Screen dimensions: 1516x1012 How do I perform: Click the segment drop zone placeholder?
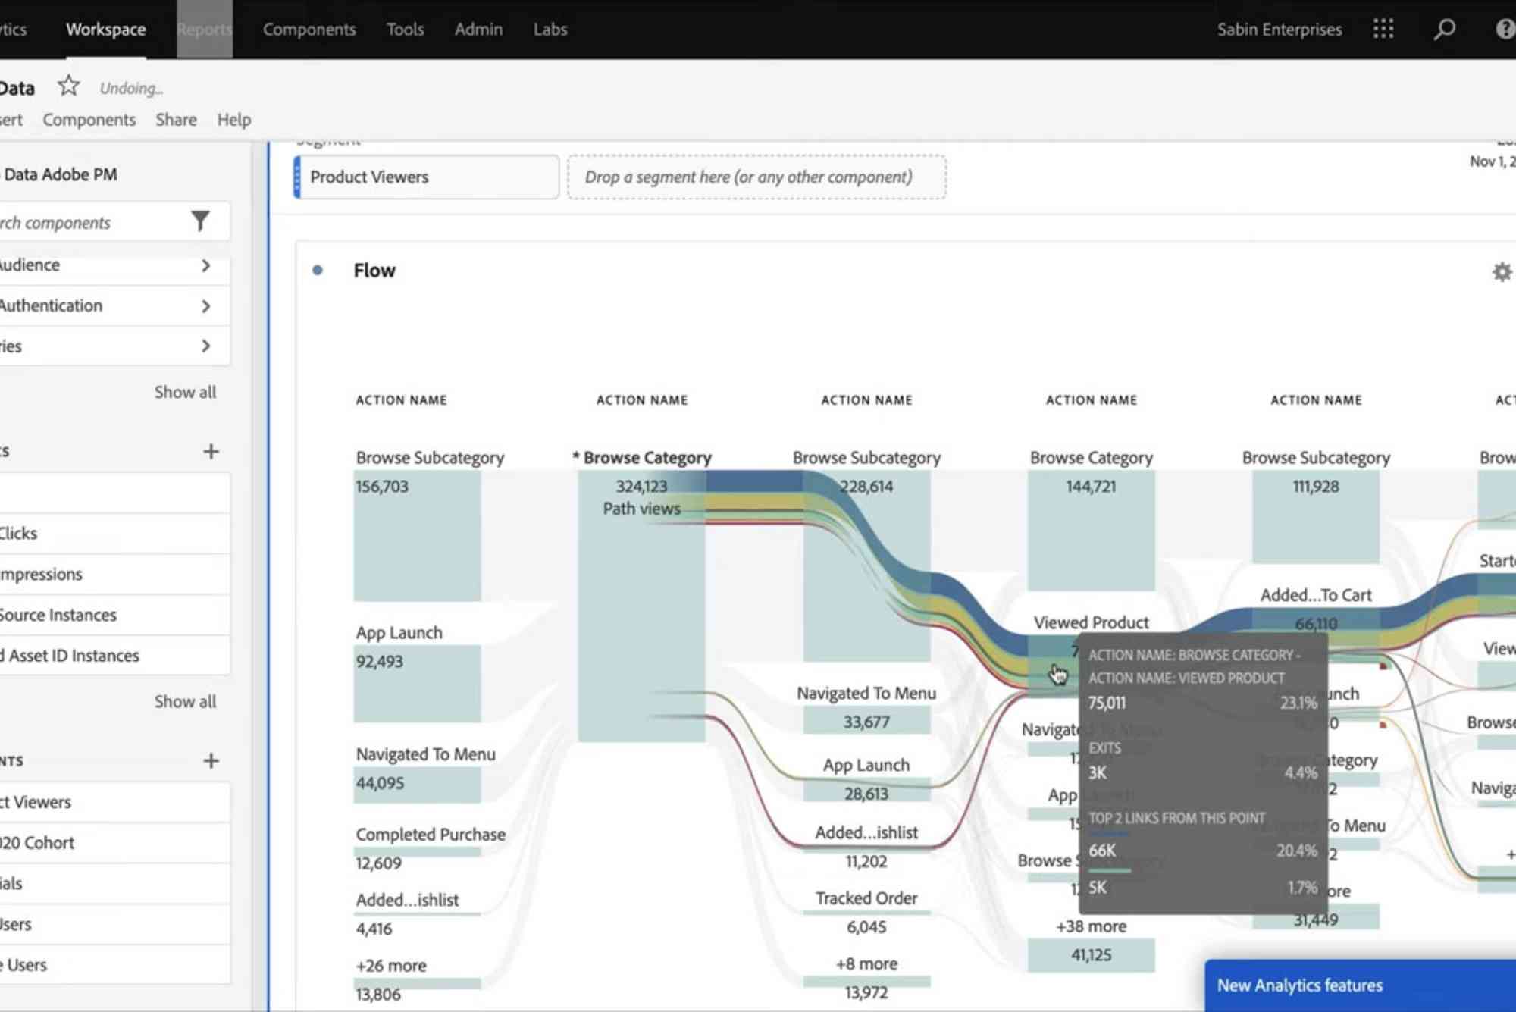pyautogui.click(x=756, y=177)
